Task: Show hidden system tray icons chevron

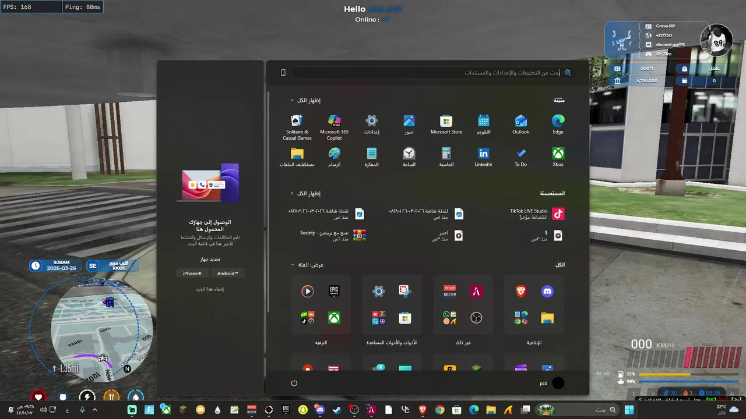Action: click(94, 410)
